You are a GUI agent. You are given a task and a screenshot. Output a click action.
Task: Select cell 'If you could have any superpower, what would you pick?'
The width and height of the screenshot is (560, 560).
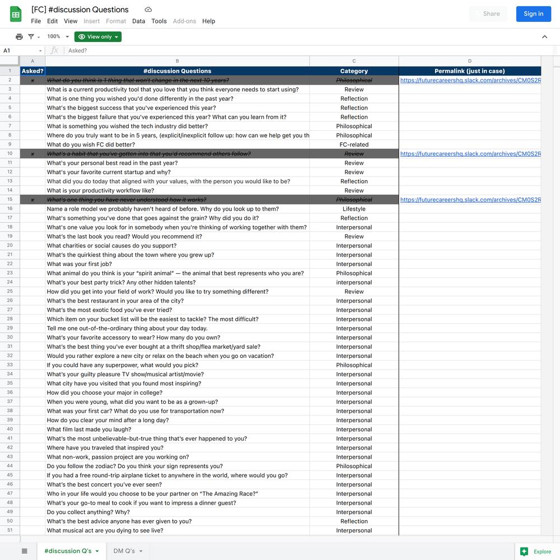click(177, 365)
